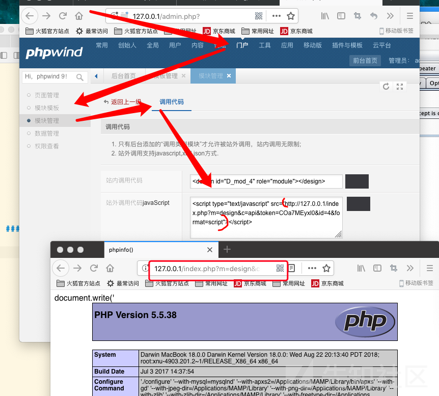Open new tab in phpinfo window
The width and height of the screenshot is (439, 396).
pyautogui.click(x=227, y=249)
